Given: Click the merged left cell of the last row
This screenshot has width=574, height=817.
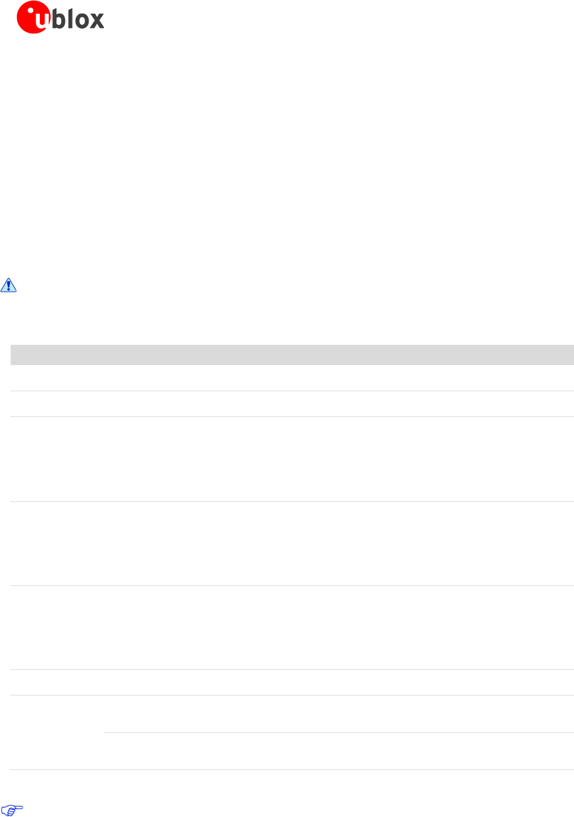Looking at the screenshot, I should pos(57,732).
